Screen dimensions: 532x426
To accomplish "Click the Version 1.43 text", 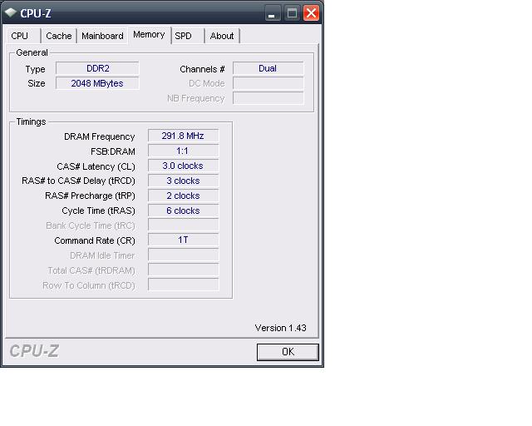I will [x=281, y=328].
